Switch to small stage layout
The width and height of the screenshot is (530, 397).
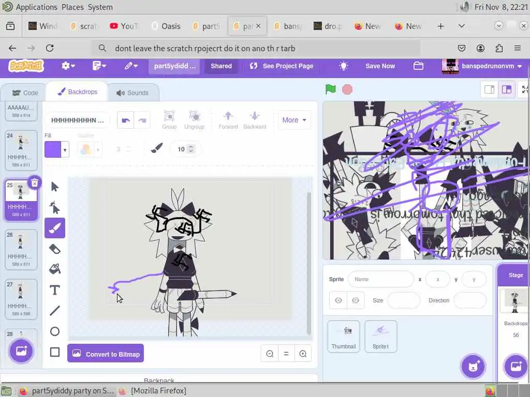(x=490, y=89)
